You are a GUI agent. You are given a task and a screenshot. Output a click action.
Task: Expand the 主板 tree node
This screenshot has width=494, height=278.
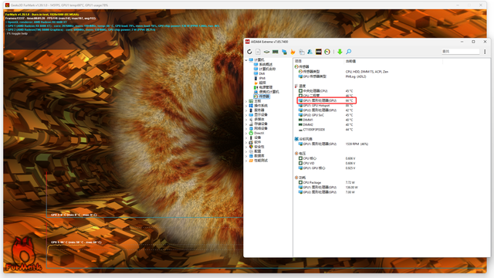point(246,101)
